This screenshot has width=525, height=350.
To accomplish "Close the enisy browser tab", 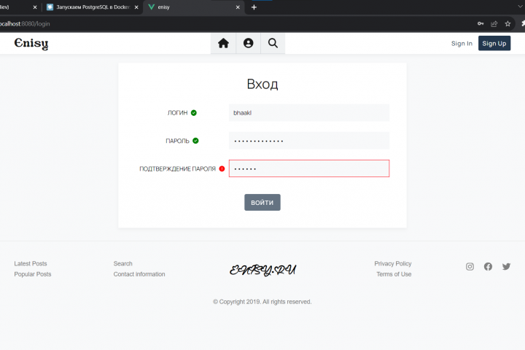I will [238, 7].
